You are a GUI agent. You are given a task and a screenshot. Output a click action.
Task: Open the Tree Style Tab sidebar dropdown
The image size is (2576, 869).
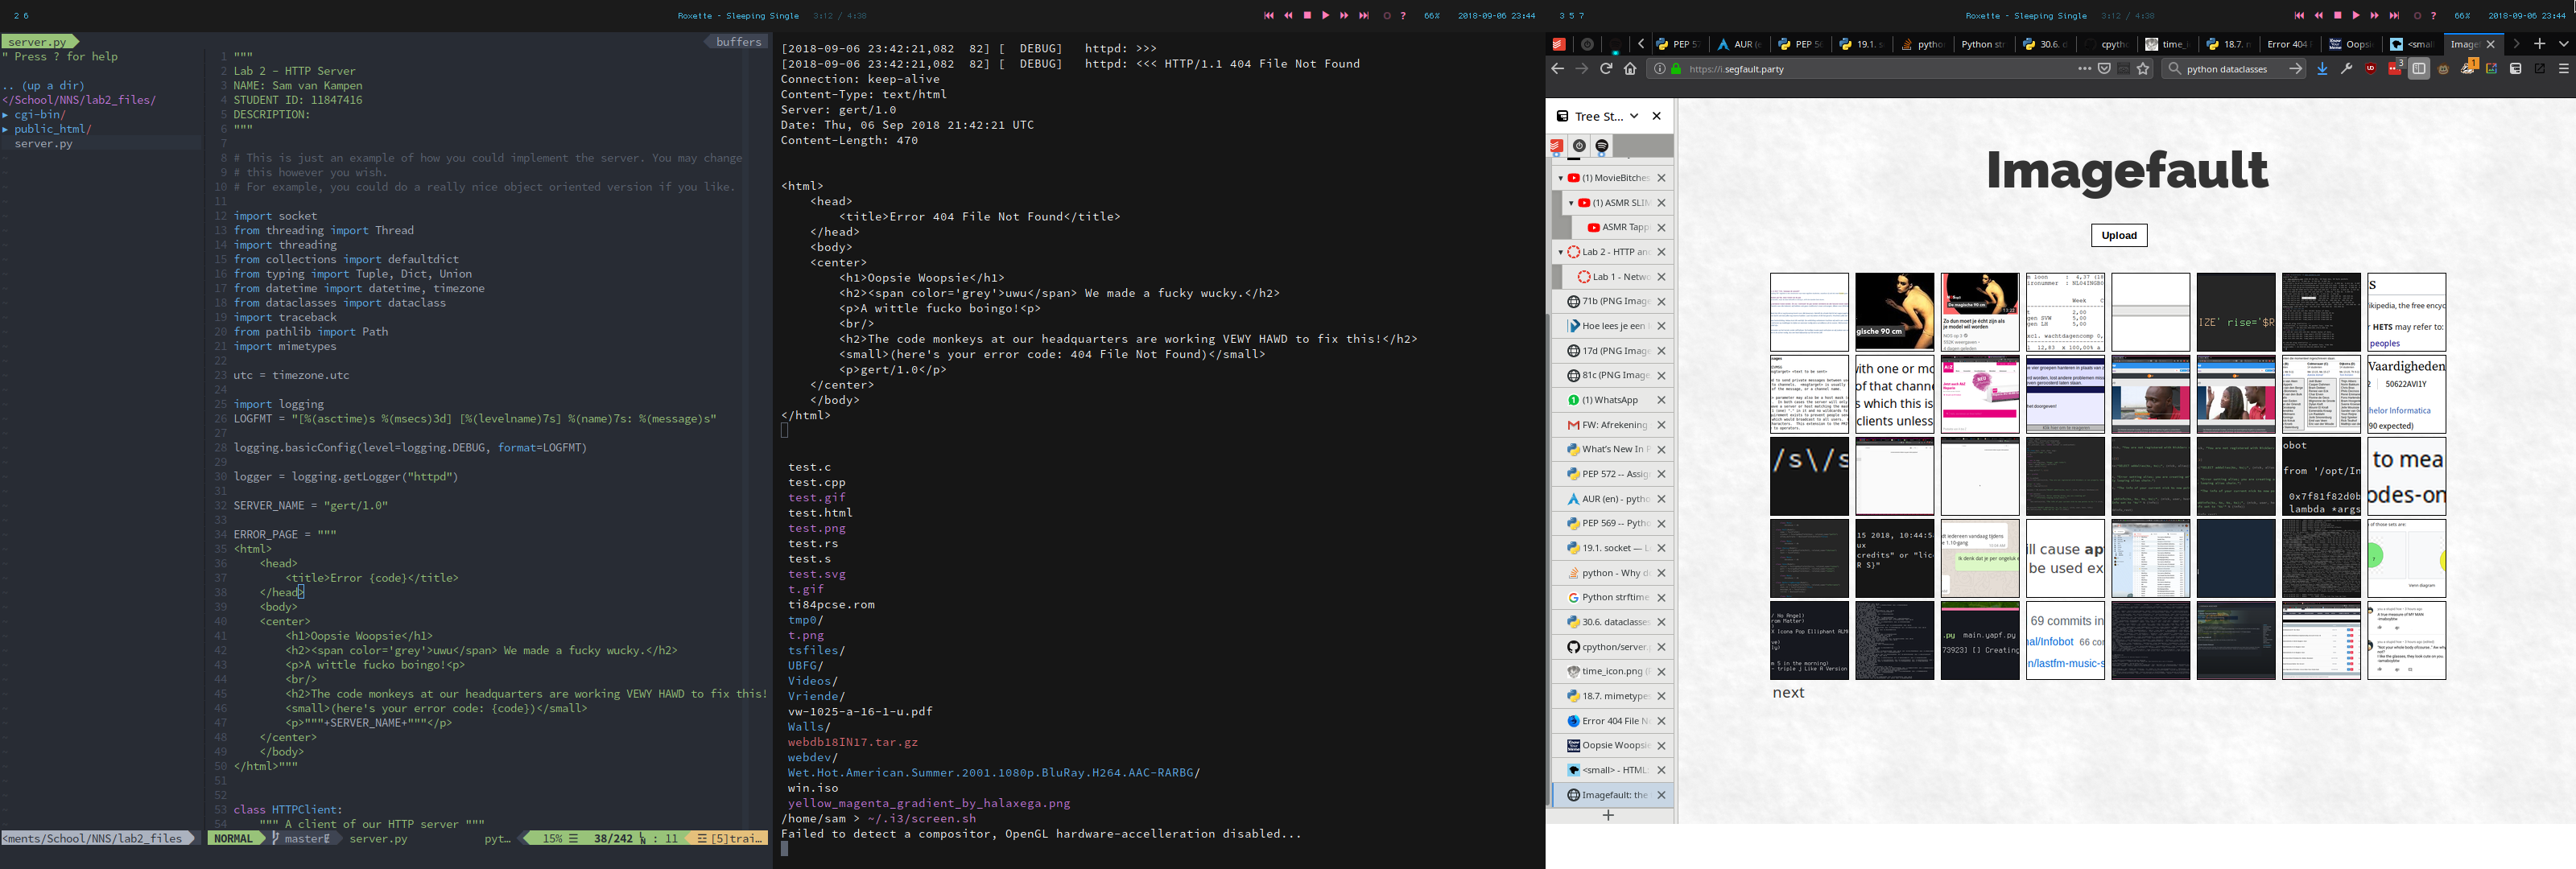pyautogui.click(x=1634, y=116)
